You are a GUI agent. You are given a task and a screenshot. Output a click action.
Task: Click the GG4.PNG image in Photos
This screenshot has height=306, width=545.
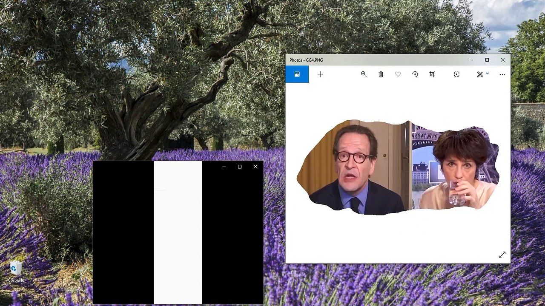pos(398,167)
